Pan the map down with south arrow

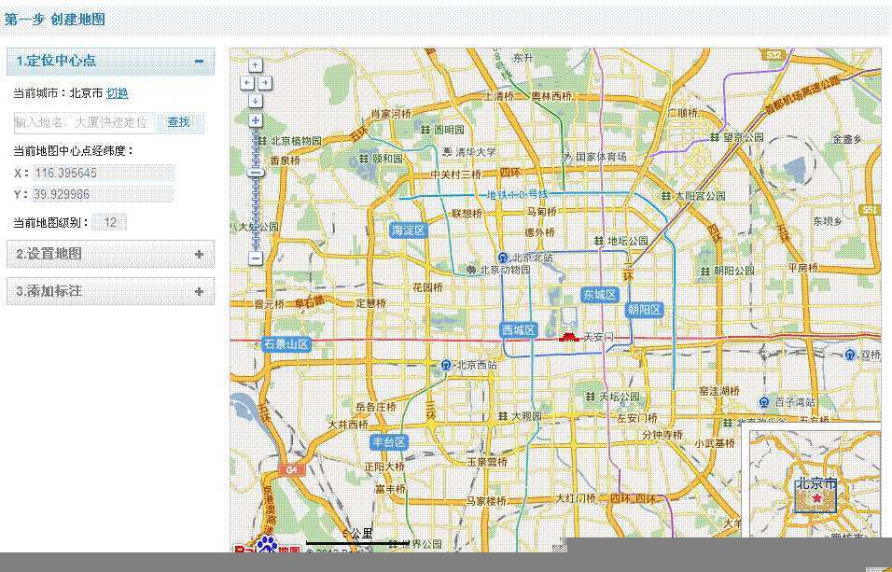[x=255, y=101]
